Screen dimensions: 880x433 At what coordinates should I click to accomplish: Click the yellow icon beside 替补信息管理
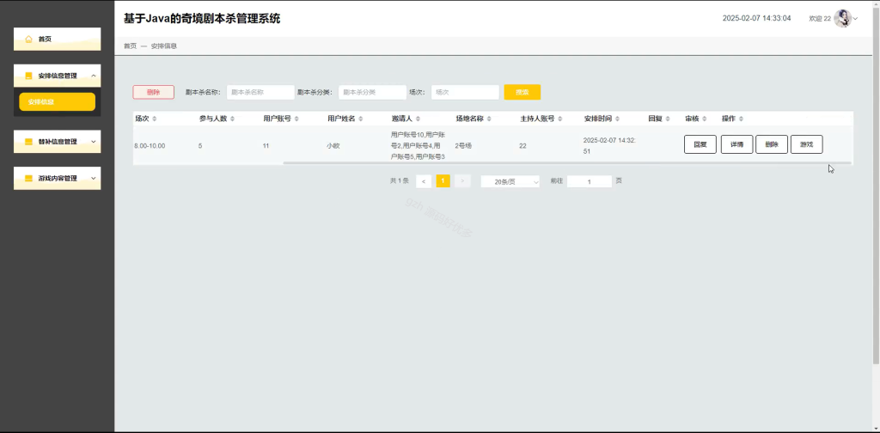(x=28, y=142)
